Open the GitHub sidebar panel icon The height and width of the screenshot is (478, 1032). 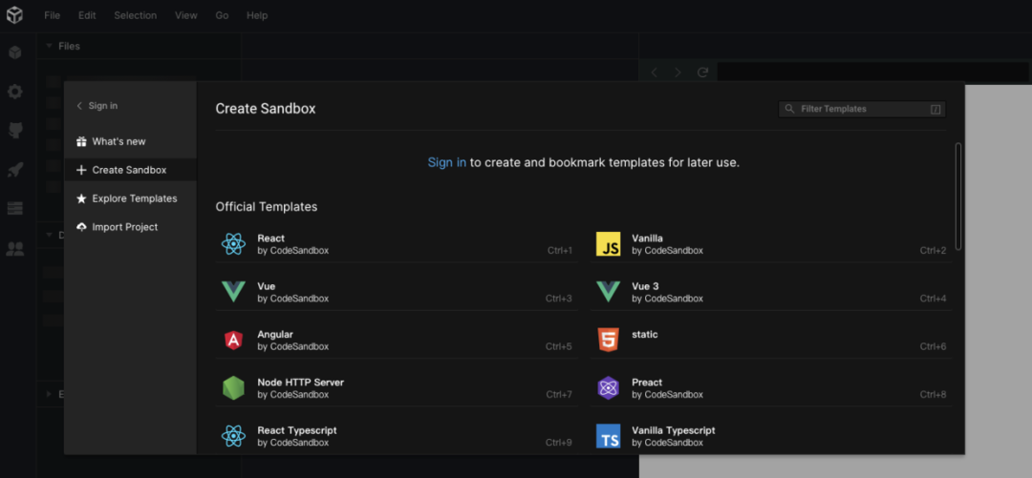[x=14, y=130]
